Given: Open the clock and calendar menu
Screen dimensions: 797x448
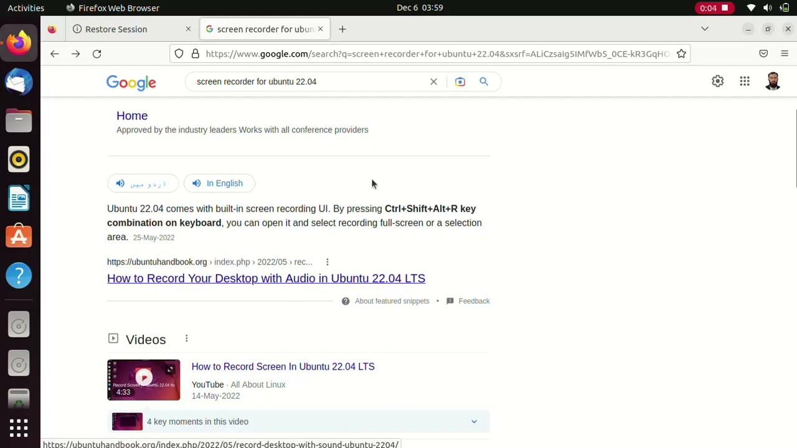Looking at the screenshot, I should pyautogui.click(x=420, y=8).
